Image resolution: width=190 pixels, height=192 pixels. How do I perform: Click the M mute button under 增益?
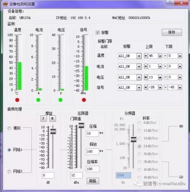pyautogui.click(x=52, y=118)
